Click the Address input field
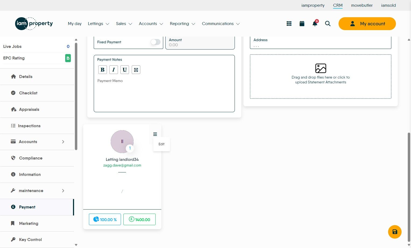411x248 pixels. [321, 42]
